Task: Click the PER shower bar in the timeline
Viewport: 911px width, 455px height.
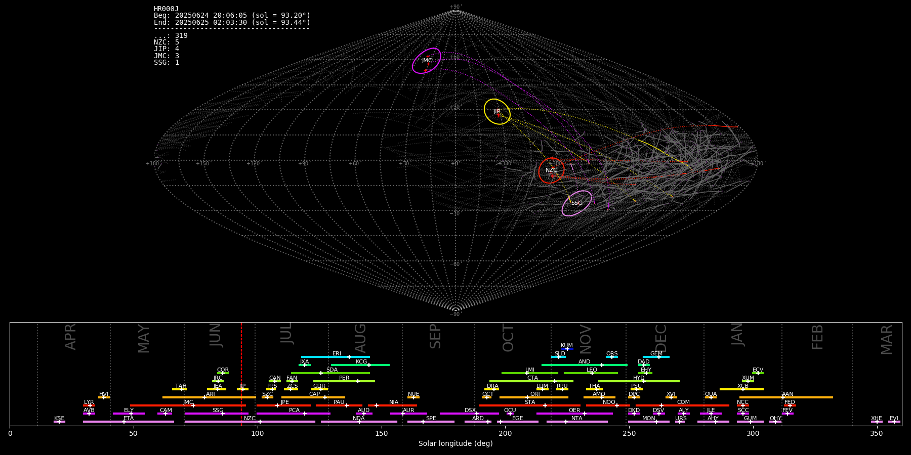Action: click(344, 381)
